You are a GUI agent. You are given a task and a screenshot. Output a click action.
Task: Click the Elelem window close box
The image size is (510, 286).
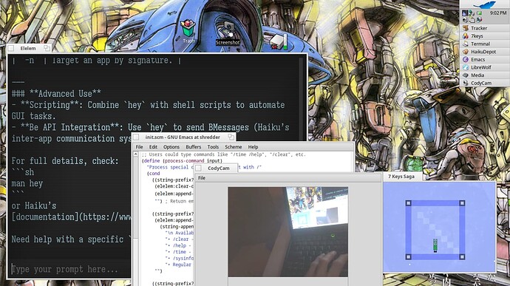click(11, 48)
